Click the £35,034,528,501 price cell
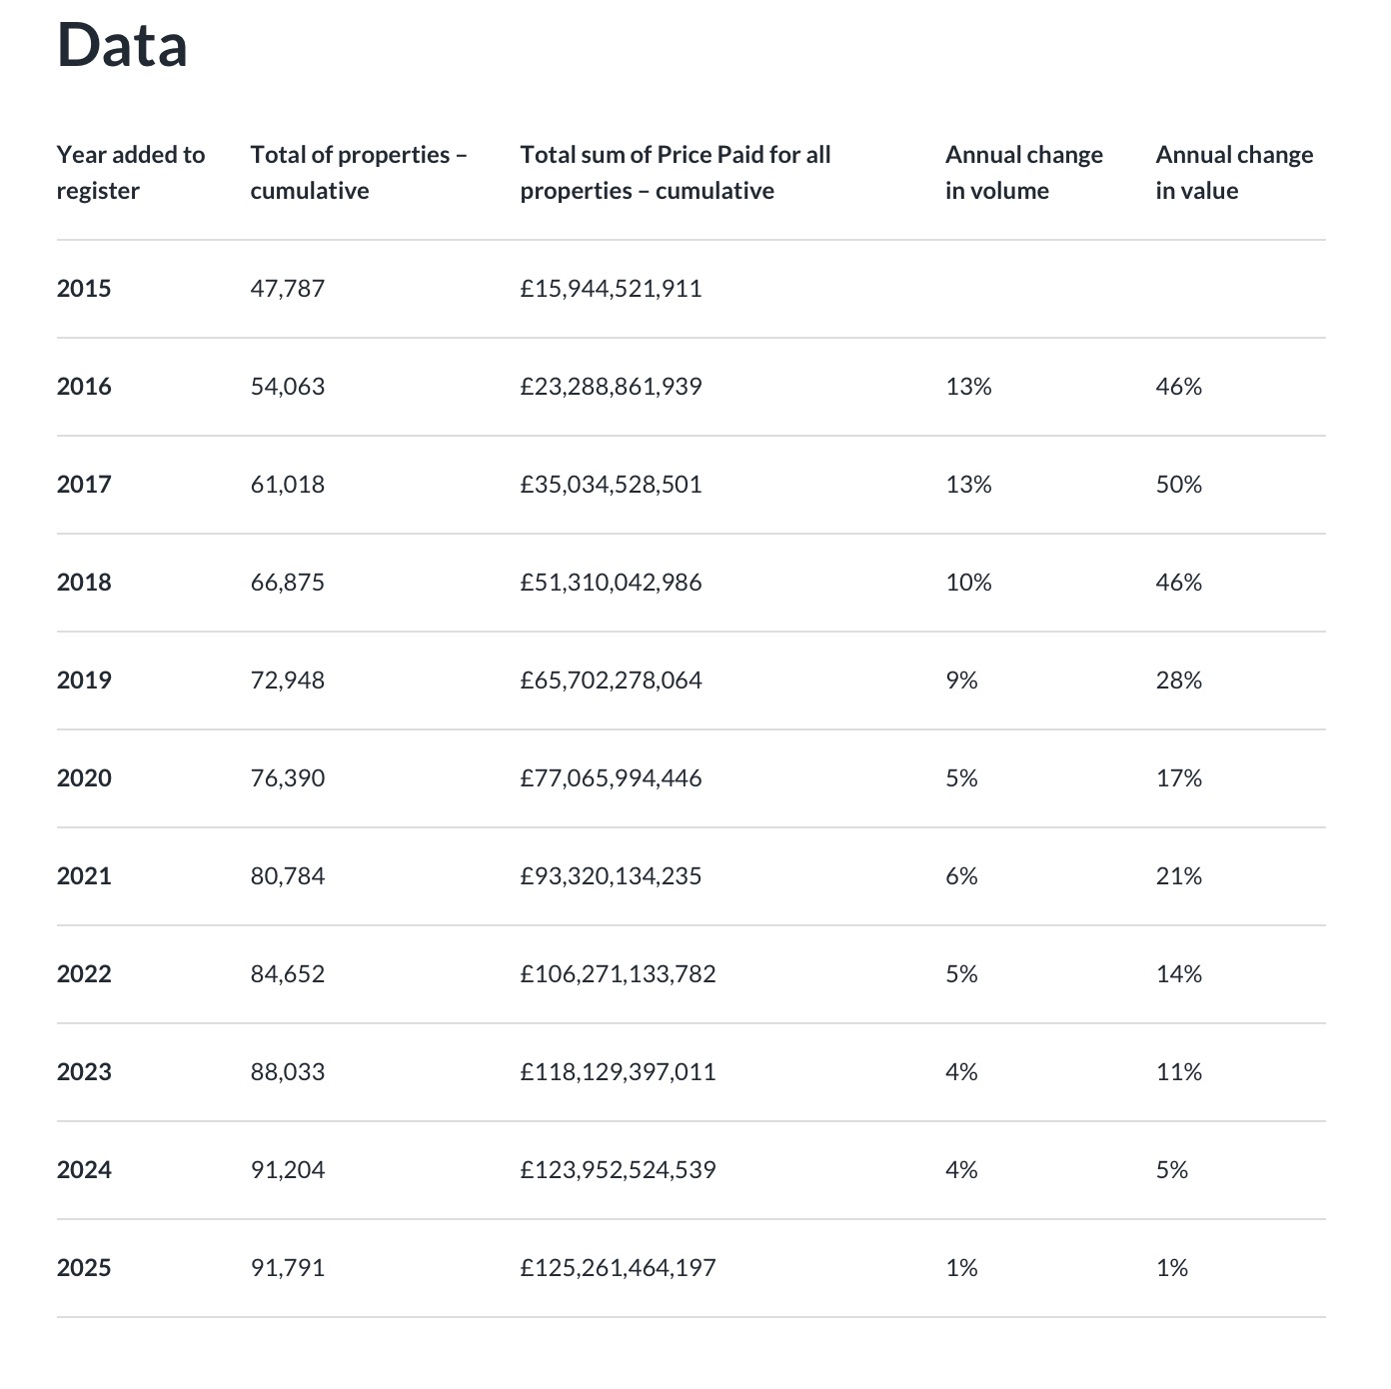This screenshot has height=1389, width=1391. (x=611, y=485)
